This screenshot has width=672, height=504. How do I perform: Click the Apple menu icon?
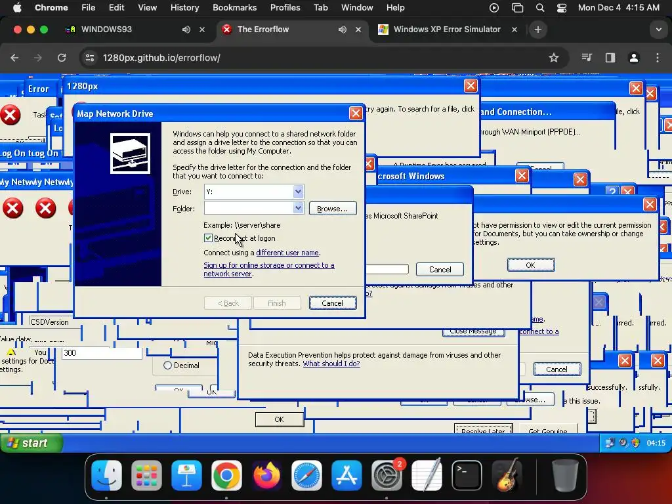pos(17,8)
